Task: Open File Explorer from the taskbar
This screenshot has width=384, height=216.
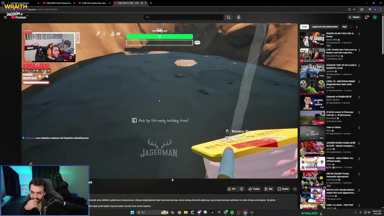Action: point(186,212)
